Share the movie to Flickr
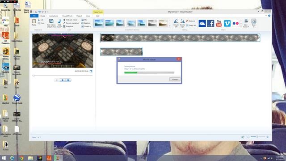 coord(236,23)
